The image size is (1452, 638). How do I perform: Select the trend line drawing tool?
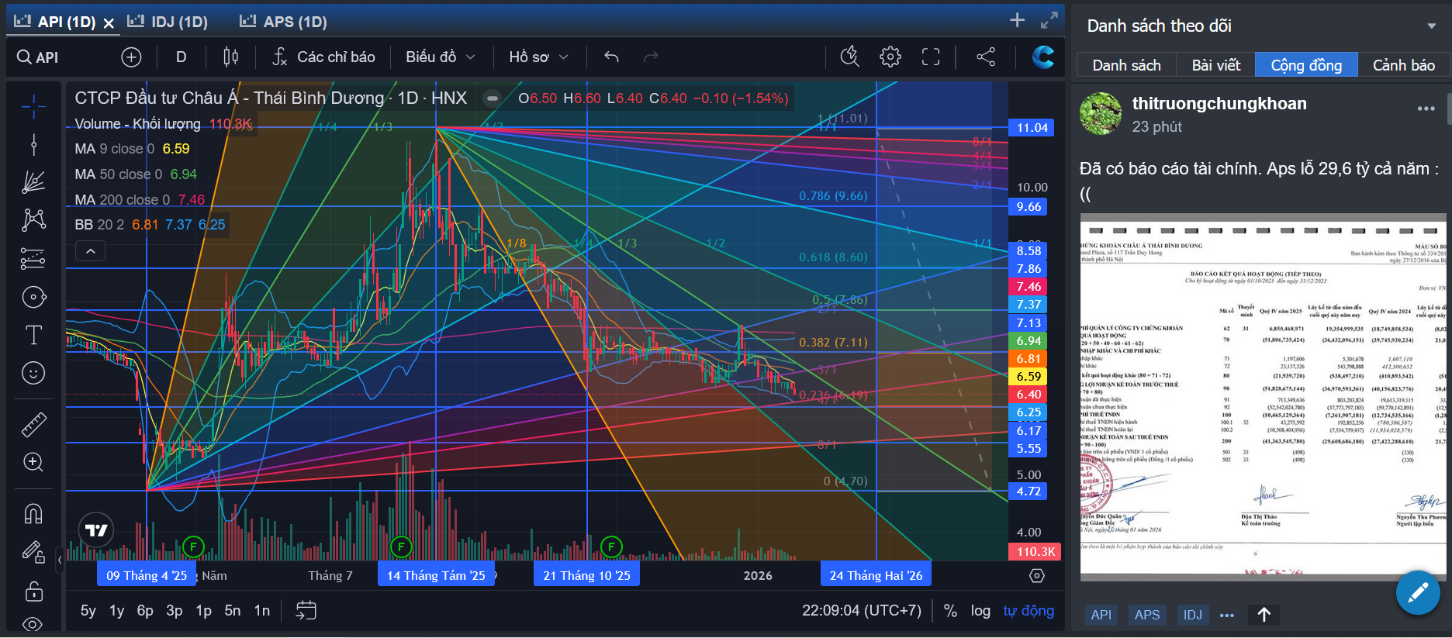tap(33, 144)
